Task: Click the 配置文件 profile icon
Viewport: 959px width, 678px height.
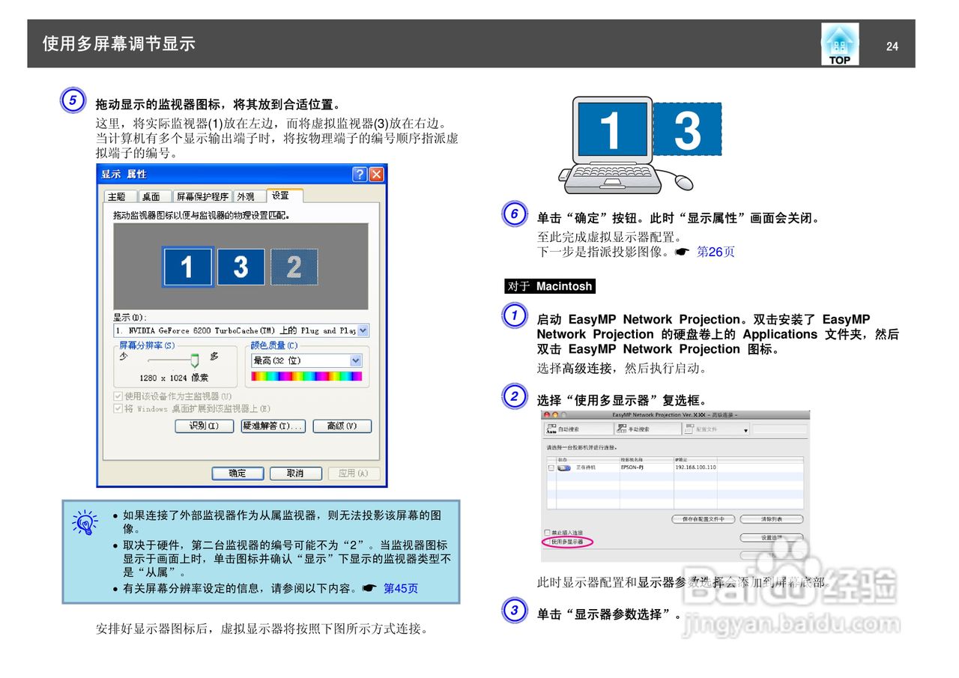Action: tap(689, 428)
